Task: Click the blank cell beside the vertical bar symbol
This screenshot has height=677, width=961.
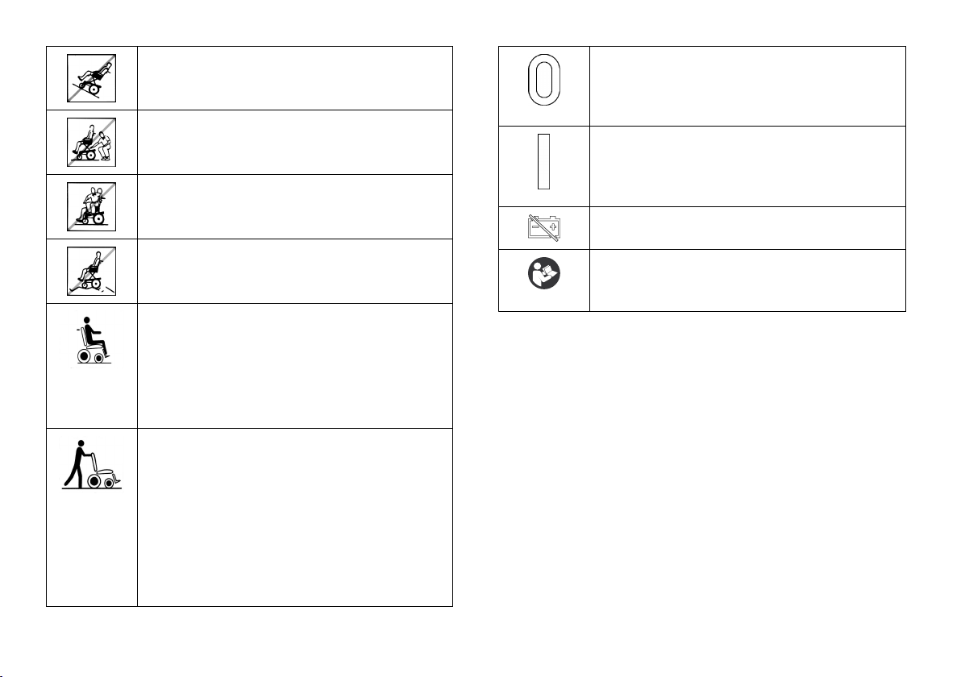Action: [747, 167]
